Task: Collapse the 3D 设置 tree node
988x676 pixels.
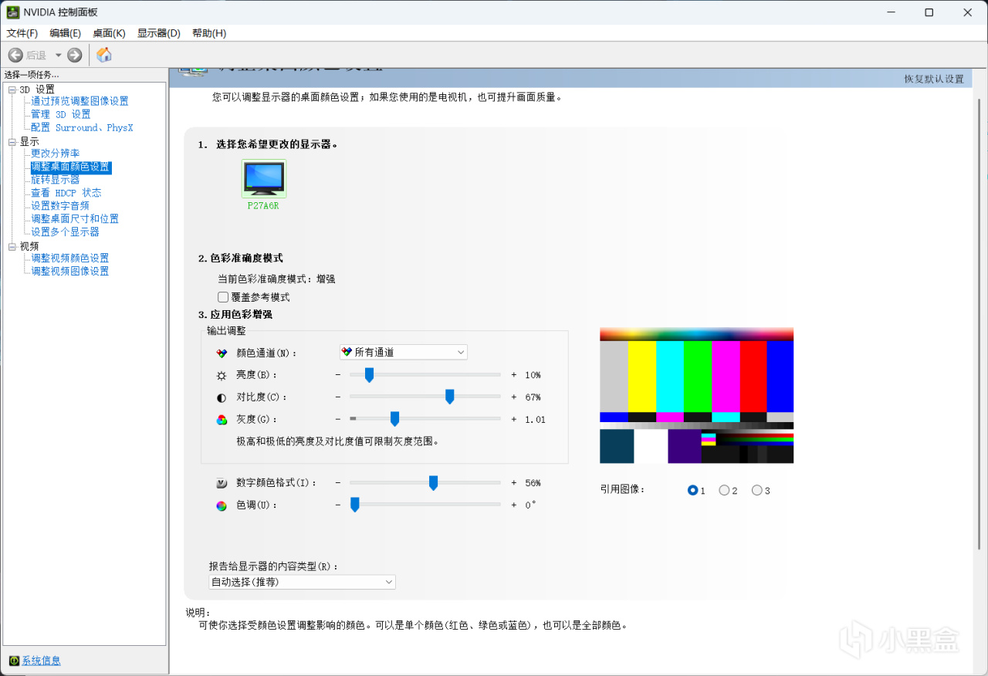Action: tap(12, 90)
